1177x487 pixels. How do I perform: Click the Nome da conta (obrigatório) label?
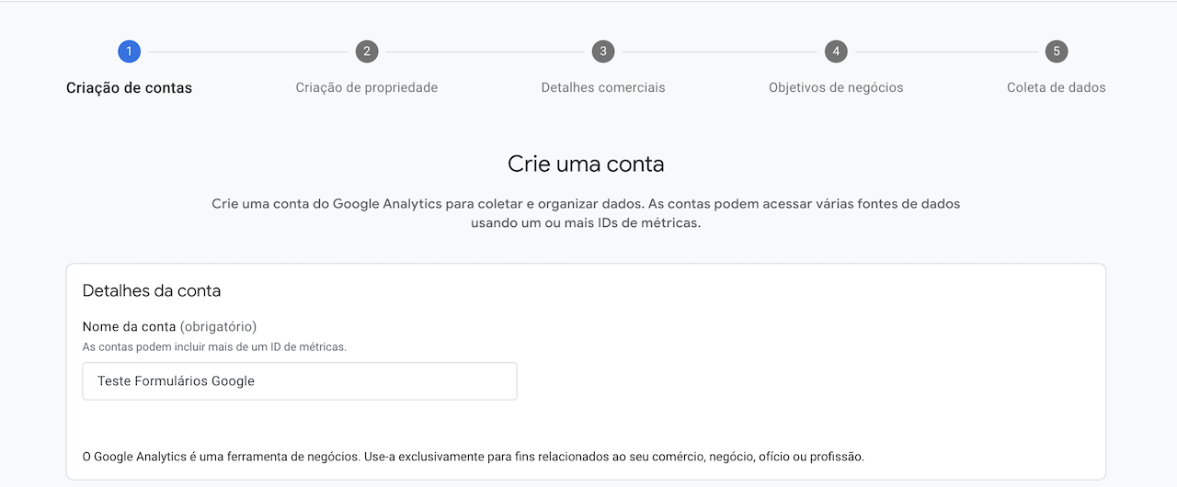(169, 326)
